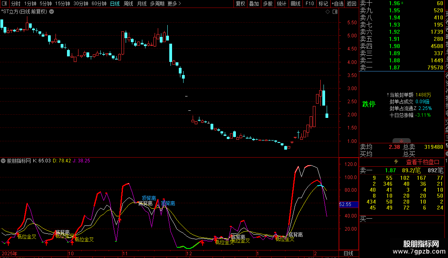Click the month 10 marker on time axis
The height and width of the screenshot is (258, 448).
point(71,253)
